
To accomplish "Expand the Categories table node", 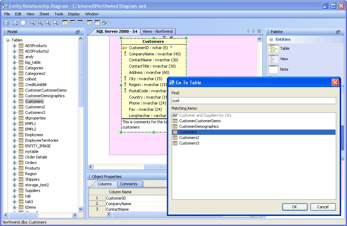I will 14,68.
